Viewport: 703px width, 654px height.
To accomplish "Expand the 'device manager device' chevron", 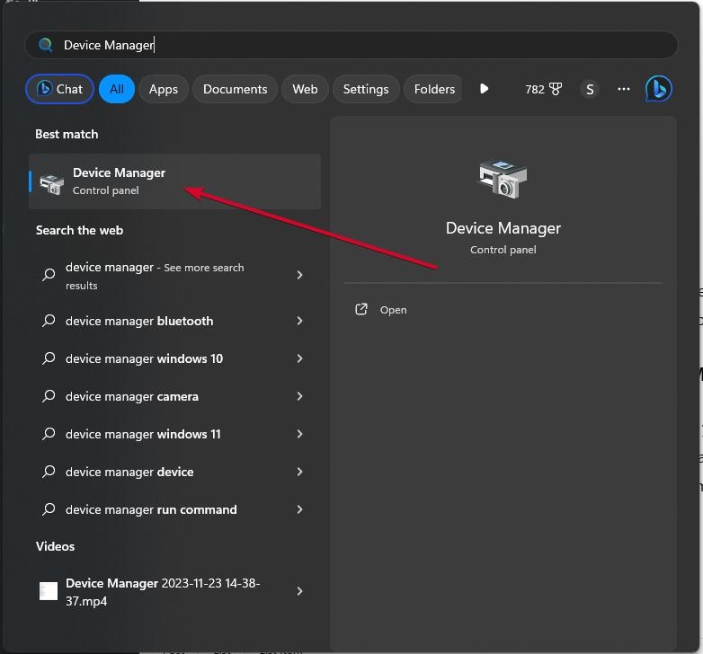I will pos(300,472).
